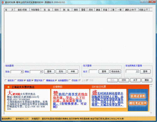Click the 上海站火车票代售点 heading
The width and height of the screenshot is (157, 122).
coord(23,87)
